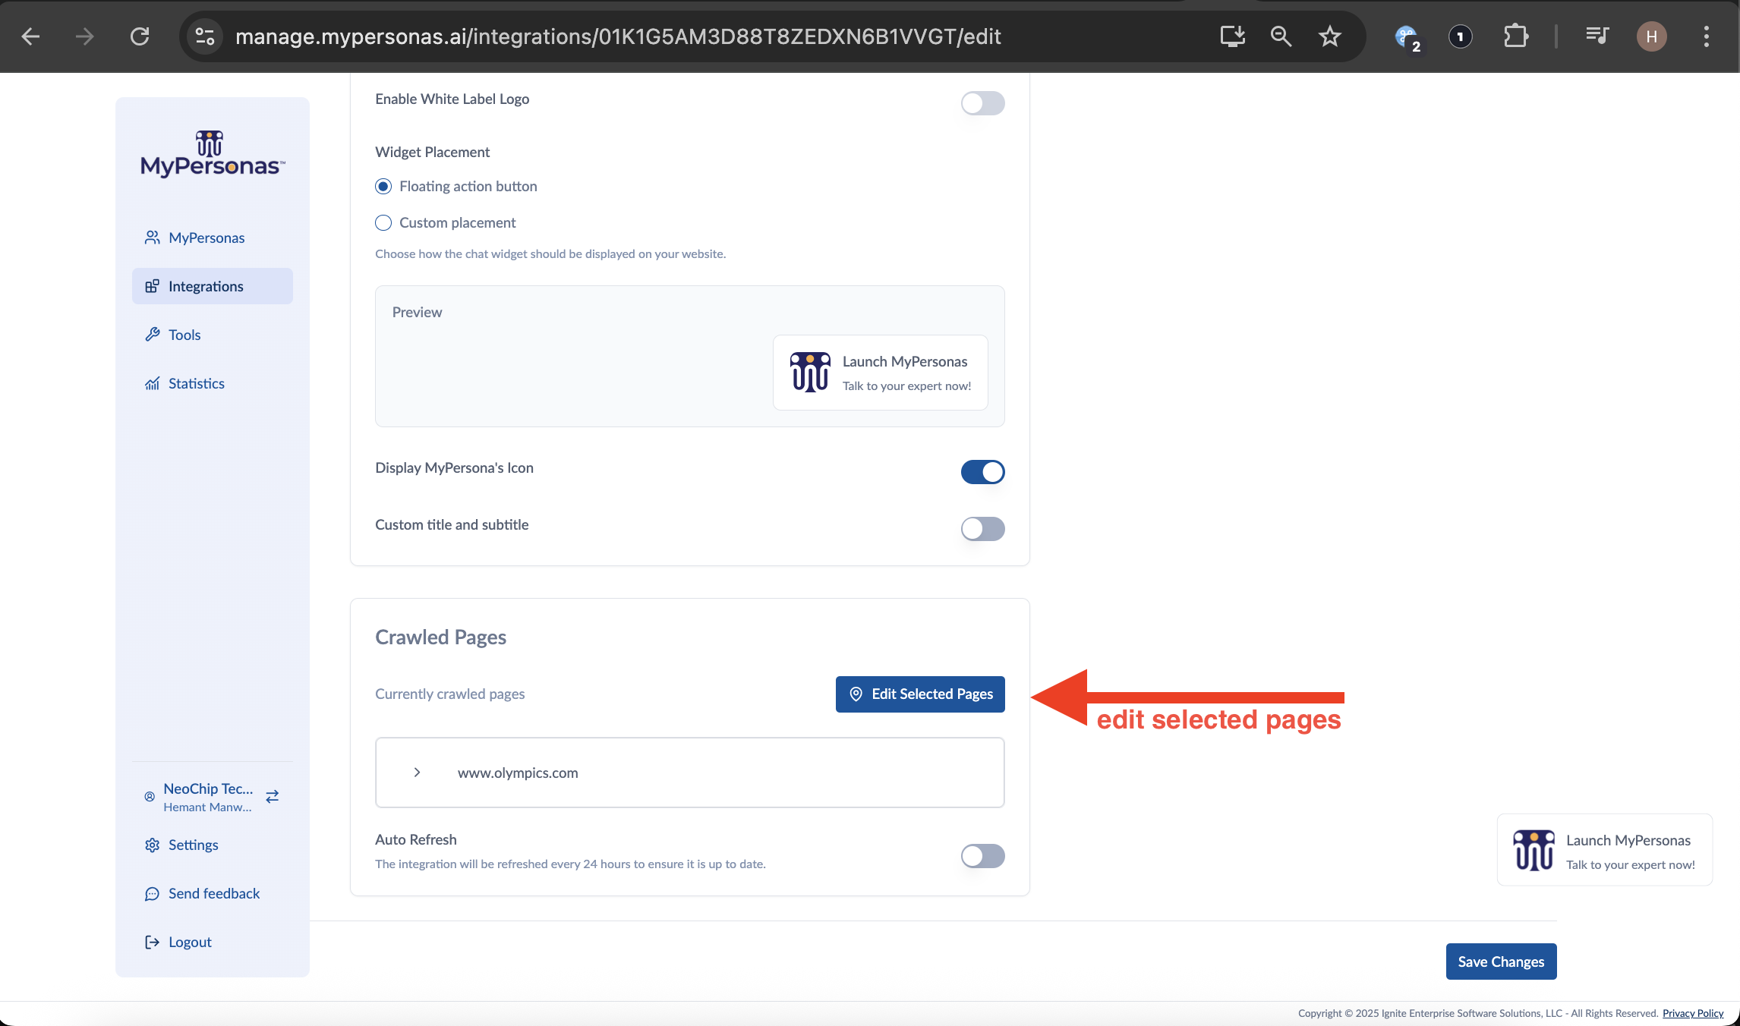Screen dimensions: 1740x1026
Task: Click the install app icon in address bar
Action: [x=1232, y=36]
